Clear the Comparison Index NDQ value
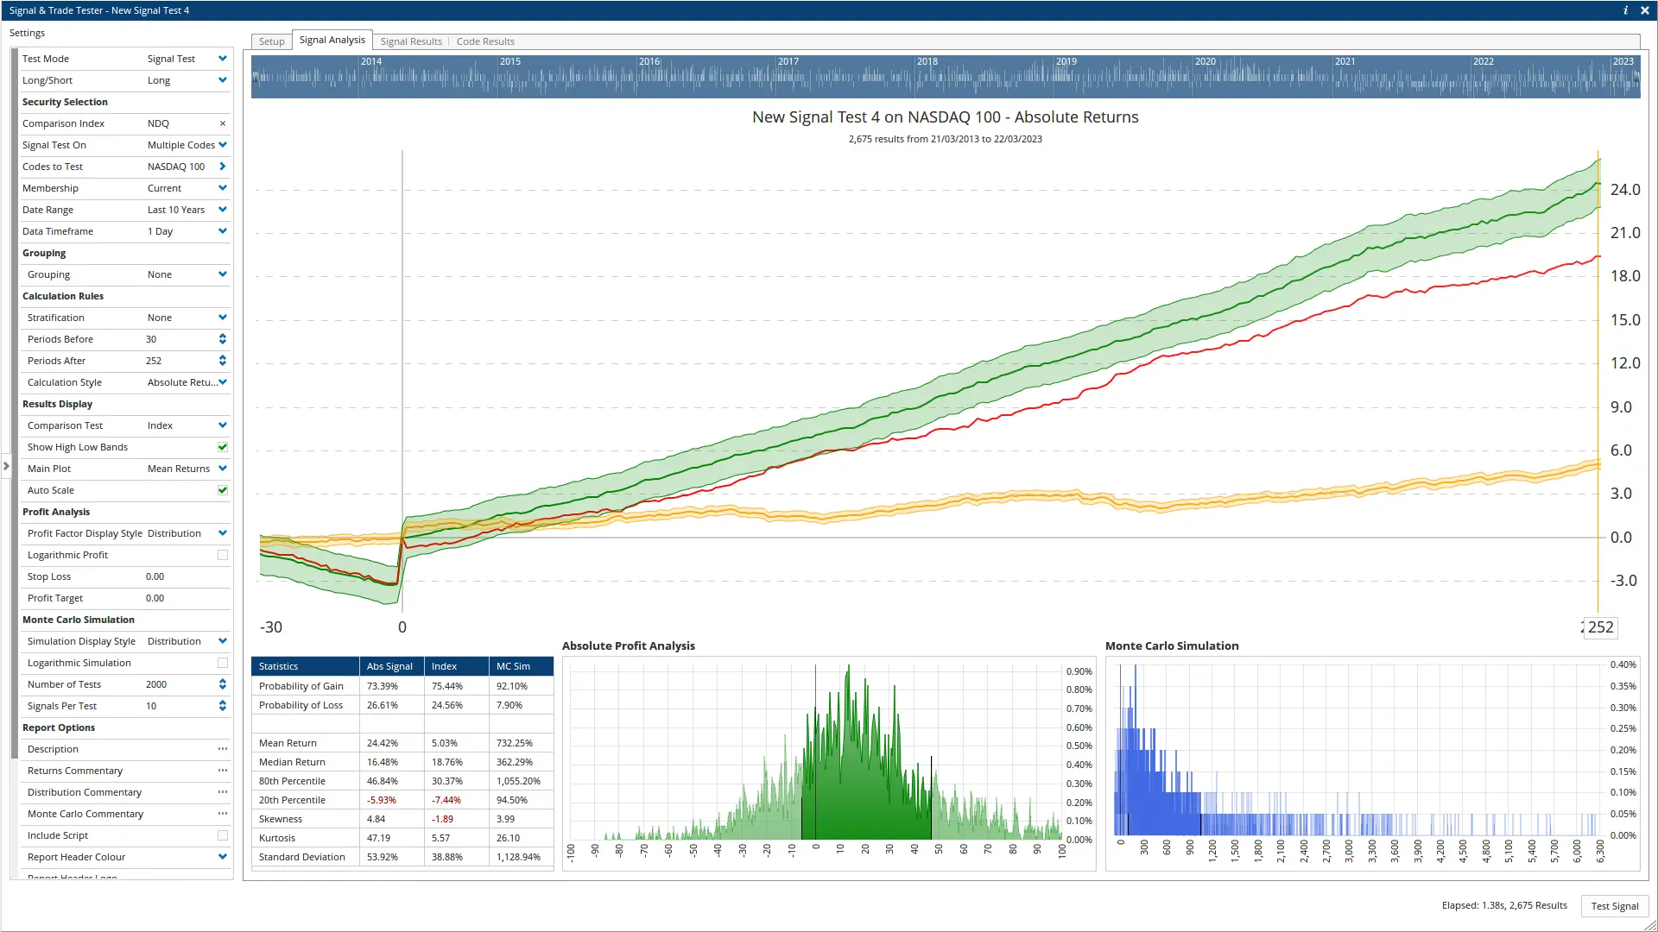Viewport: 1658px width, 932px height. tap(223, 123)
